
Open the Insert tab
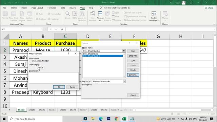click(24, 8)
